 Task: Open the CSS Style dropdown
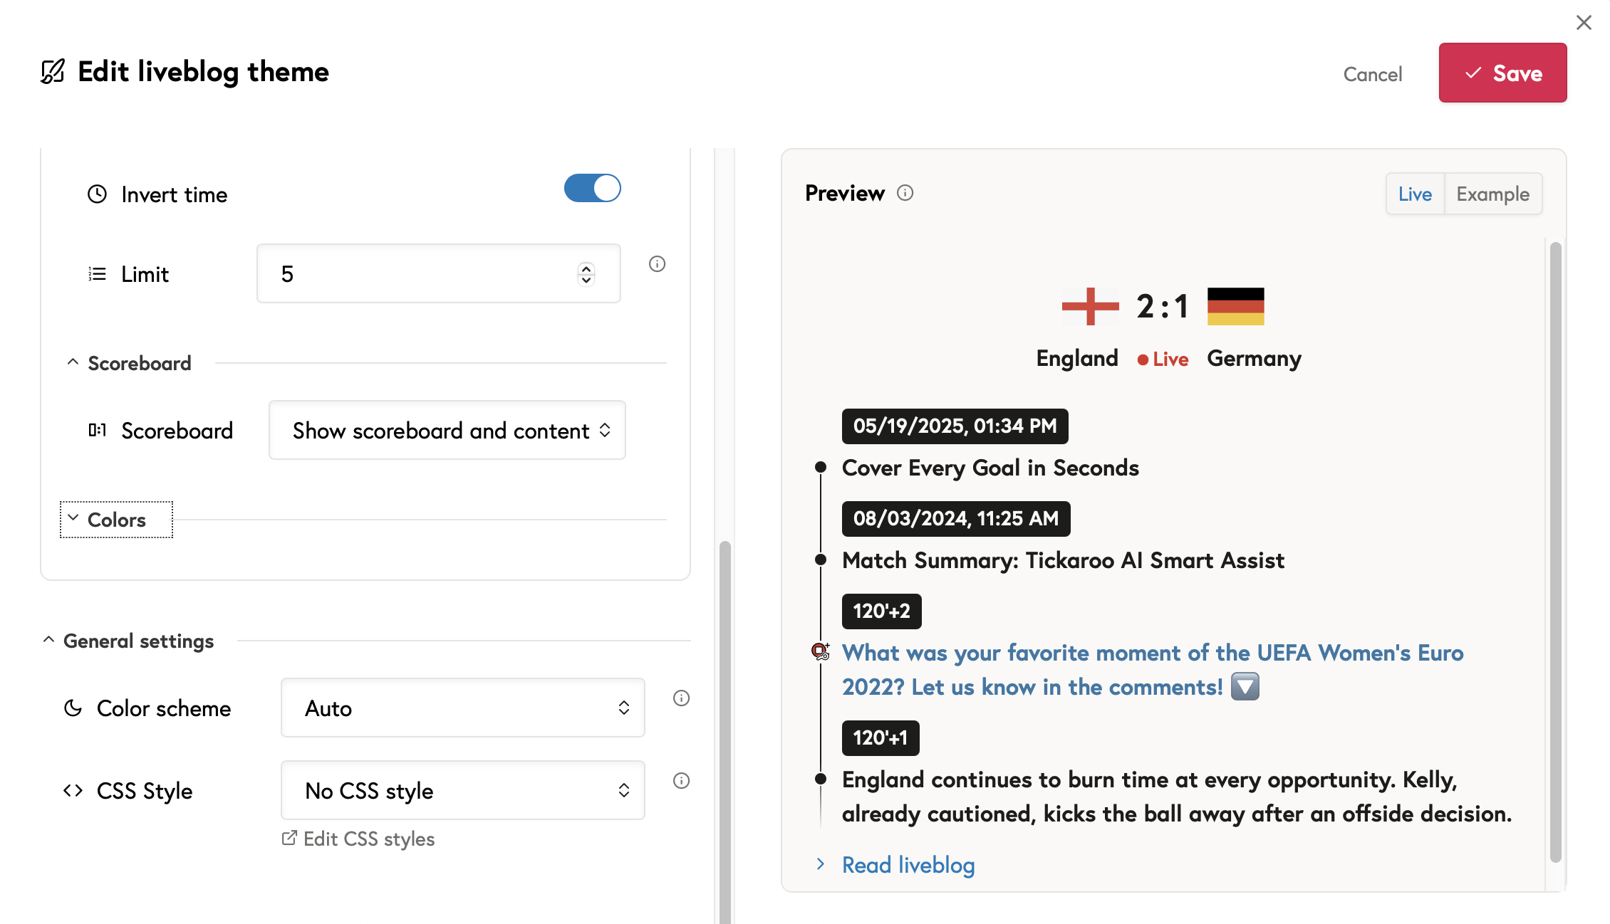pyautogui.click(x=462, y=790)
